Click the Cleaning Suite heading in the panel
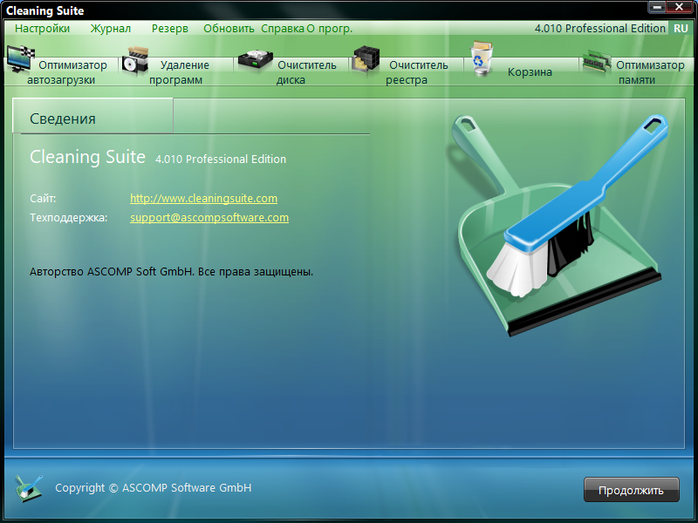This screenshot has height=523, width=698. pyautogui.click(x=88, y=157)
